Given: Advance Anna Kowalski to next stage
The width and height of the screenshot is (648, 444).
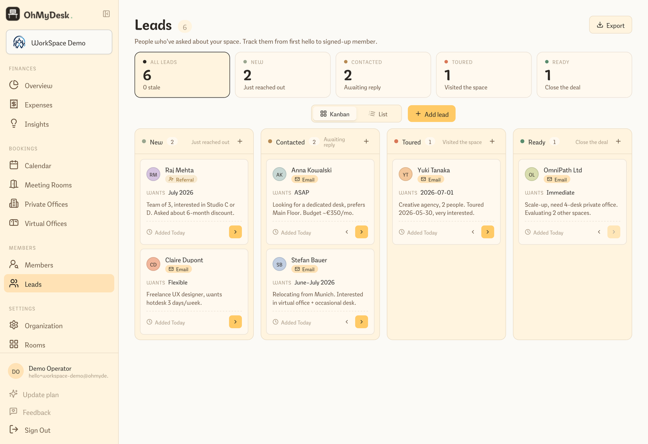Looking at the screenshot, I should (x=361, y=232).
